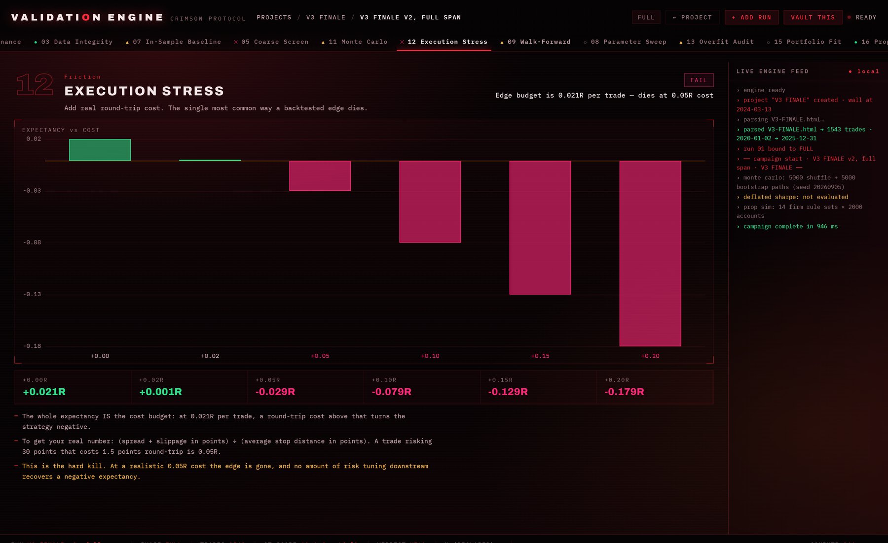The height and width of the screenshot is (543, 888).
Task: Click the + ADD RUN button
Action: pos(751,17)
